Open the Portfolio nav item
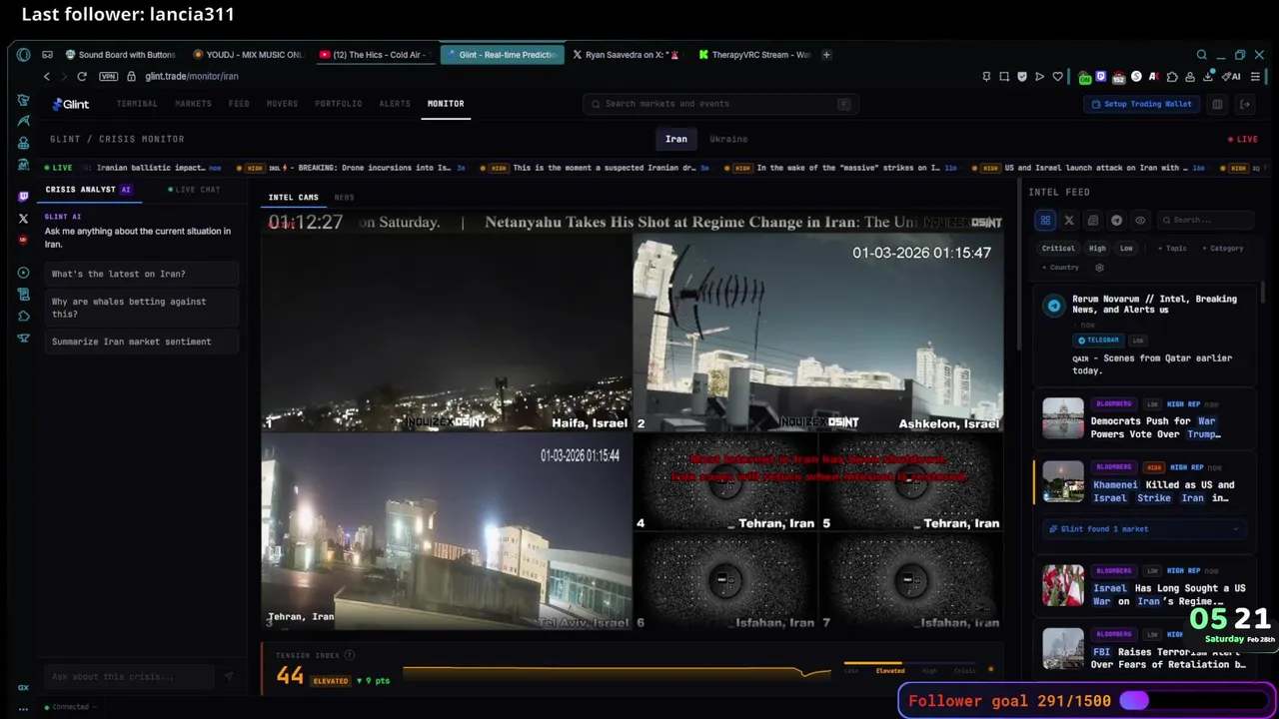This screenshot has height=719, width=1279. click(339, 104)
